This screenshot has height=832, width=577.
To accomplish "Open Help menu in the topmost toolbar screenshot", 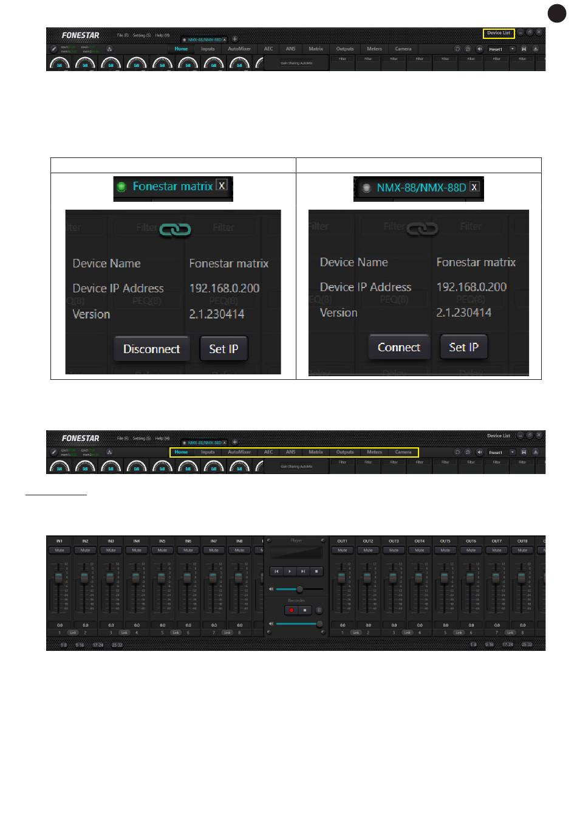I will 162,35.
